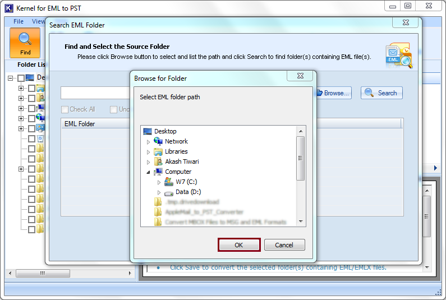Select the Network icon in folder tree
This screenshot has height=300, width=446.
point(158,141)
